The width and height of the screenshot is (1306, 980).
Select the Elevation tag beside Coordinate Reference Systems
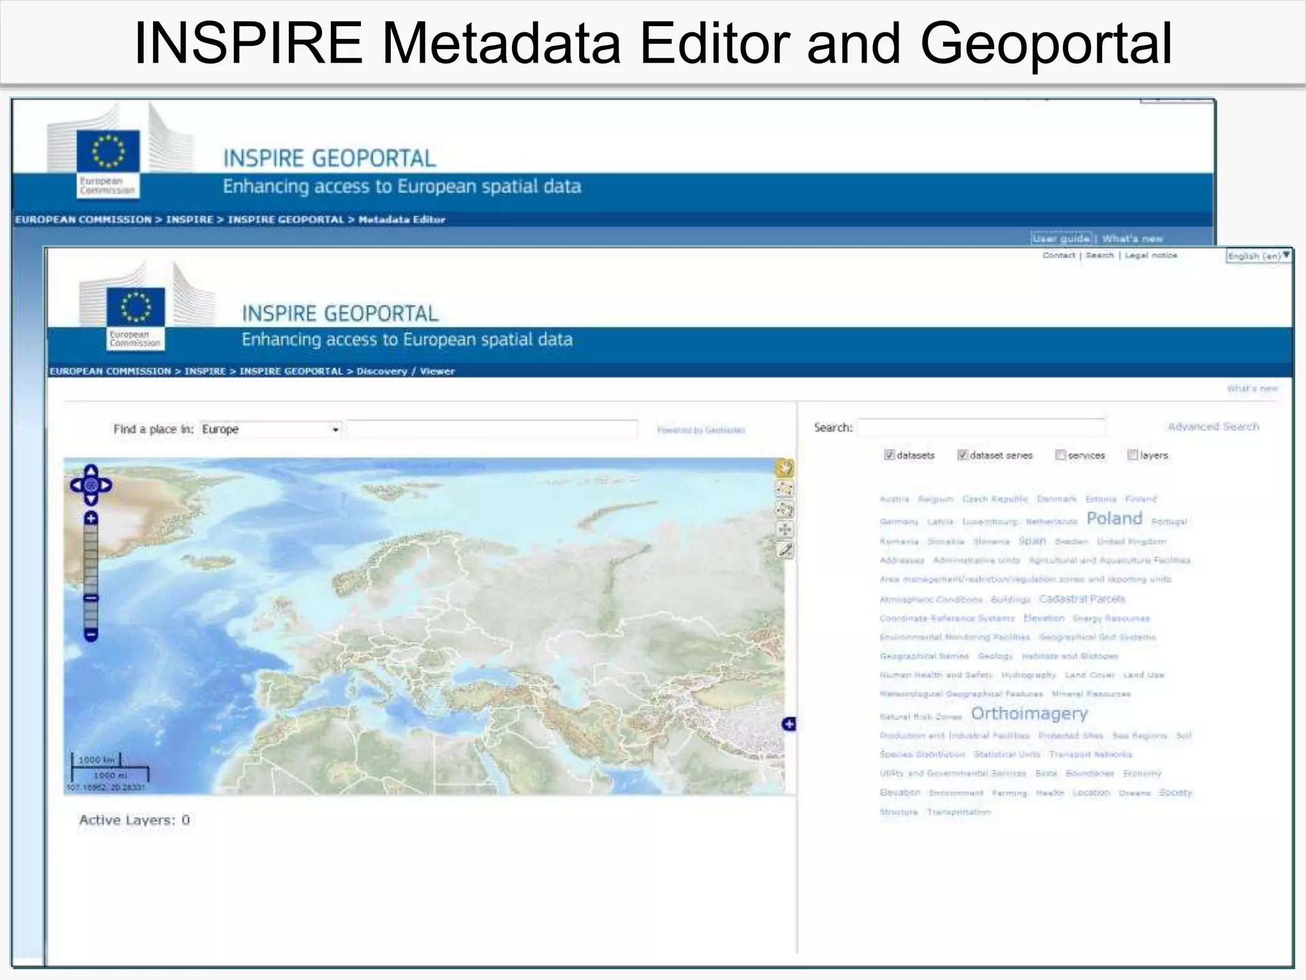coord(1044,618)
